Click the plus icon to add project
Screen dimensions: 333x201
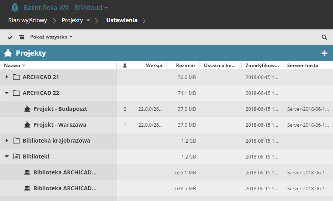[324, 53]
